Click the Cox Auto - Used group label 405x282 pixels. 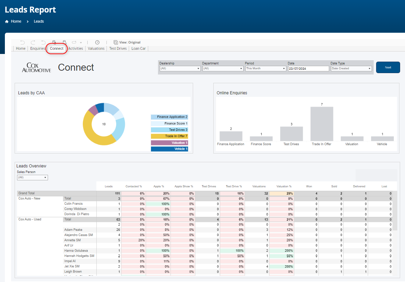click(x=30, y=219)
